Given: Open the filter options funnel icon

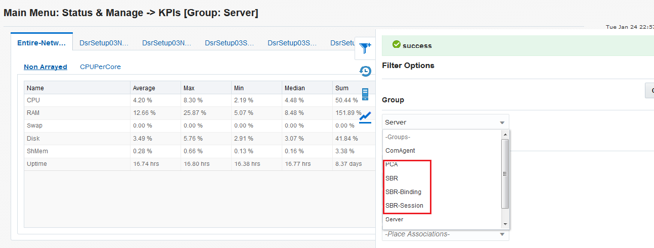Looking at the screenshot, I should tap(365, 48).
